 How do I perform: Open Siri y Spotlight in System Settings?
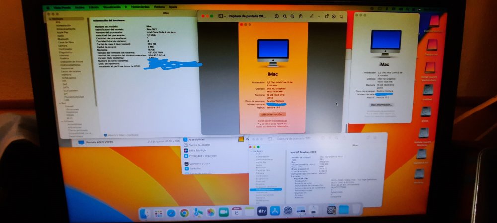(x=195, y=150)
